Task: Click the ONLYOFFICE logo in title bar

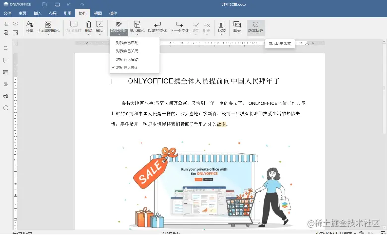Action: coord(17,4)
